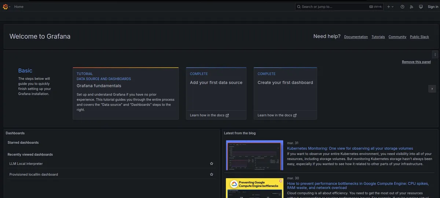Image resolution: width=440 pixels, height=198 pixels.
Task: Open the Kubernetes Monitoring blog post title
Action: 350,148
